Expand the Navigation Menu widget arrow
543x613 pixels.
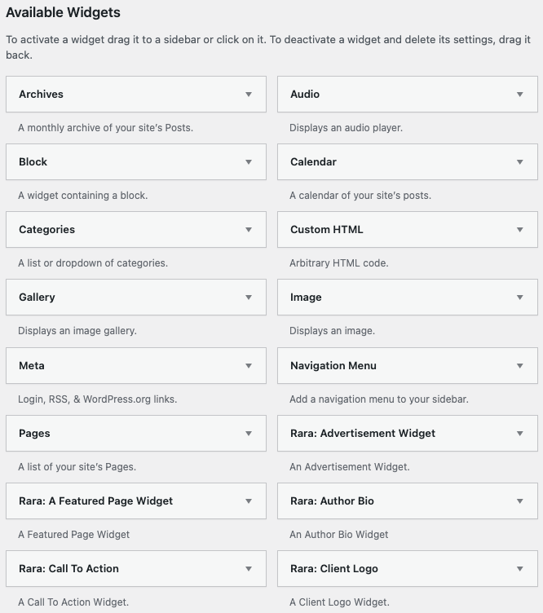[x=520, y=366]
